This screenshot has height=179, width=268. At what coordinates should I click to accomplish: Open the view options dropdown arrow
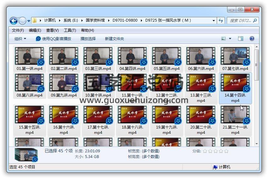point(230,39)
